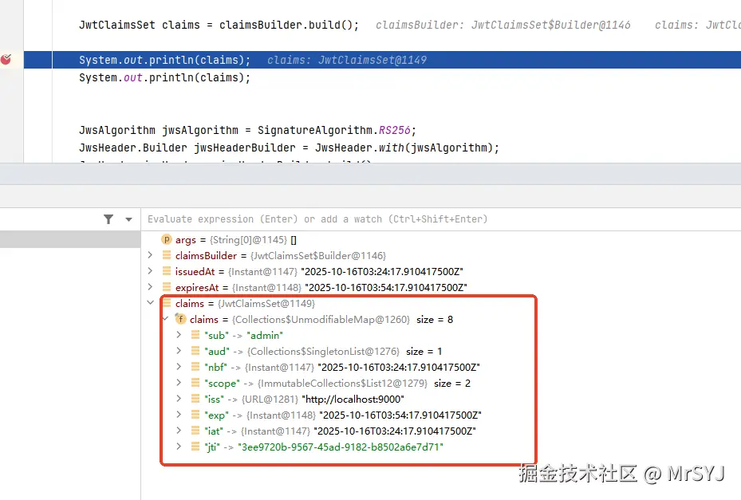
Task: Click the entry icon beside "aud"
Action: (195, 351)
